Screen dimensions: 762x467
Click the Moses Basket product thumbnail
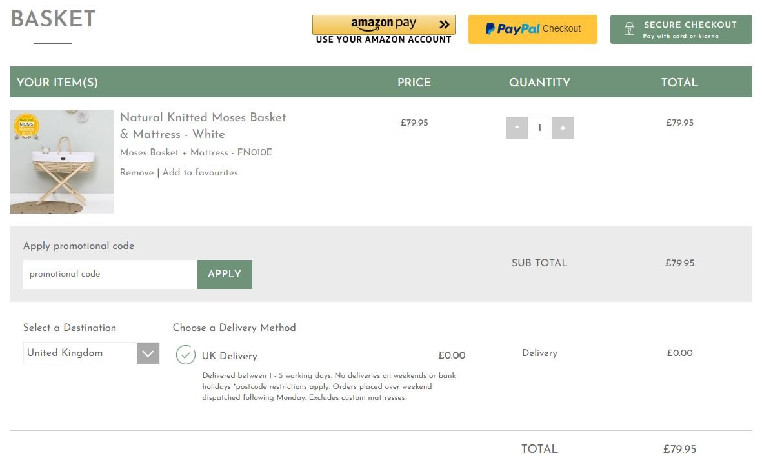62,162
